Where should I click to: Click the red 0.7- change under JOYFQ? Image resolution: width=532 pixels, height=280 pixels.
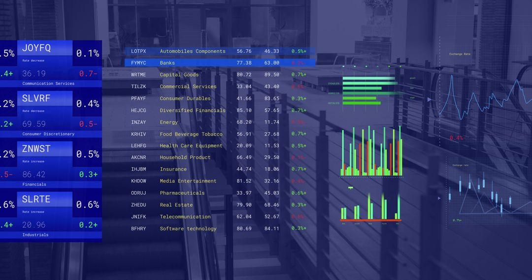point(88,73)
